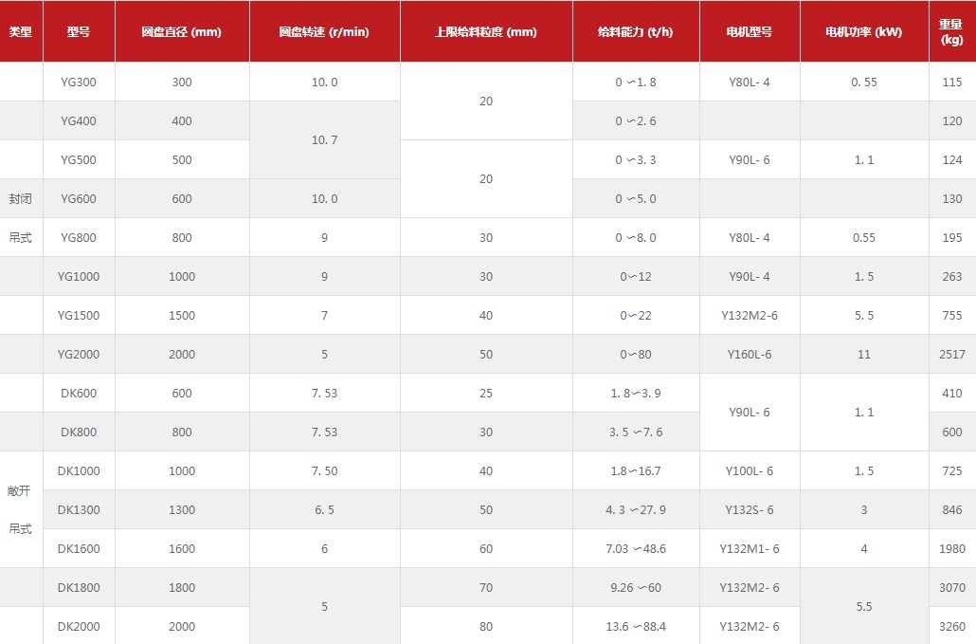
Task: Click the 重量 (kg) column header
Action: coord(951,31)
